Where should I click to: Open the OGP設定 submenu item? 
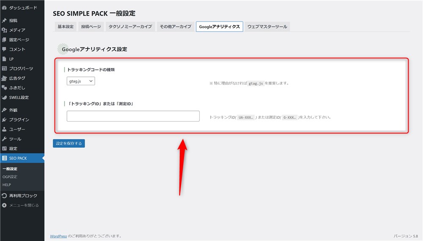point(10,177)
